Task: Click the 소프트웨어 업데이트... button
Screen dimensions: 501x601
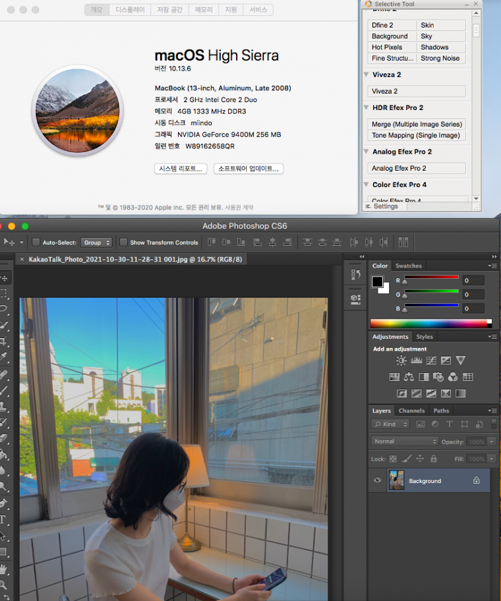Action: (x=249, y=169)
